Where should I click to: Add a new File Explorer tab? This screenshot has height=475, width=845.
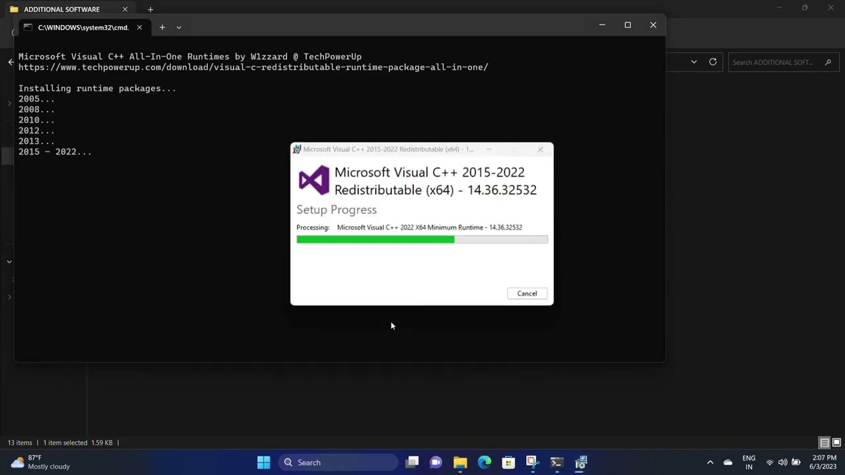click(150, 9)
